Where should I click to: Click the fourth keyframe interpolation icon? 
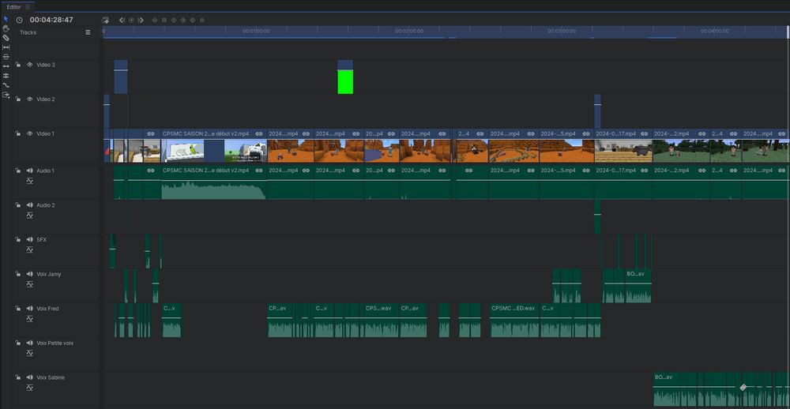[183, 21]
